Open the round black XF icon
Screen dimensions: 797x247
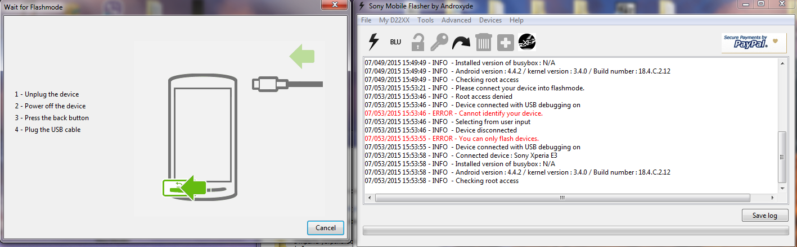(x=527, y=42)
